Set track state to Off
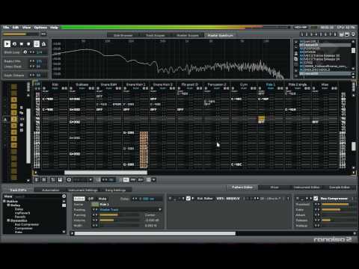 point(90,199)
